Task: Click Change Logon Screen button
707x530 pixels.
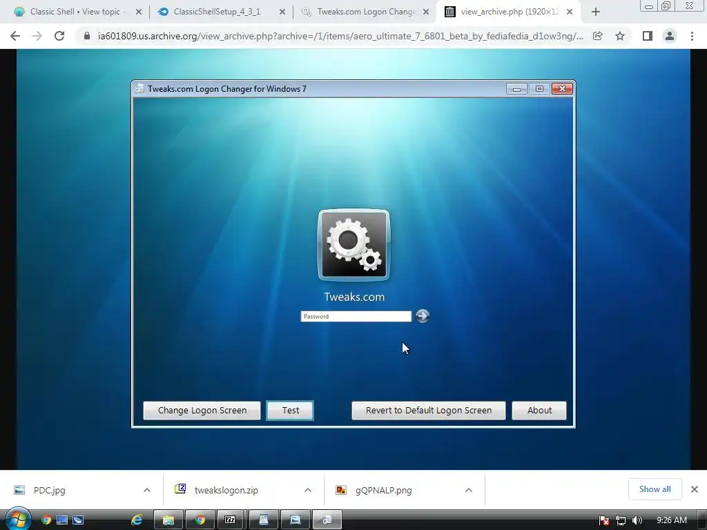Action: click(202, 411)
